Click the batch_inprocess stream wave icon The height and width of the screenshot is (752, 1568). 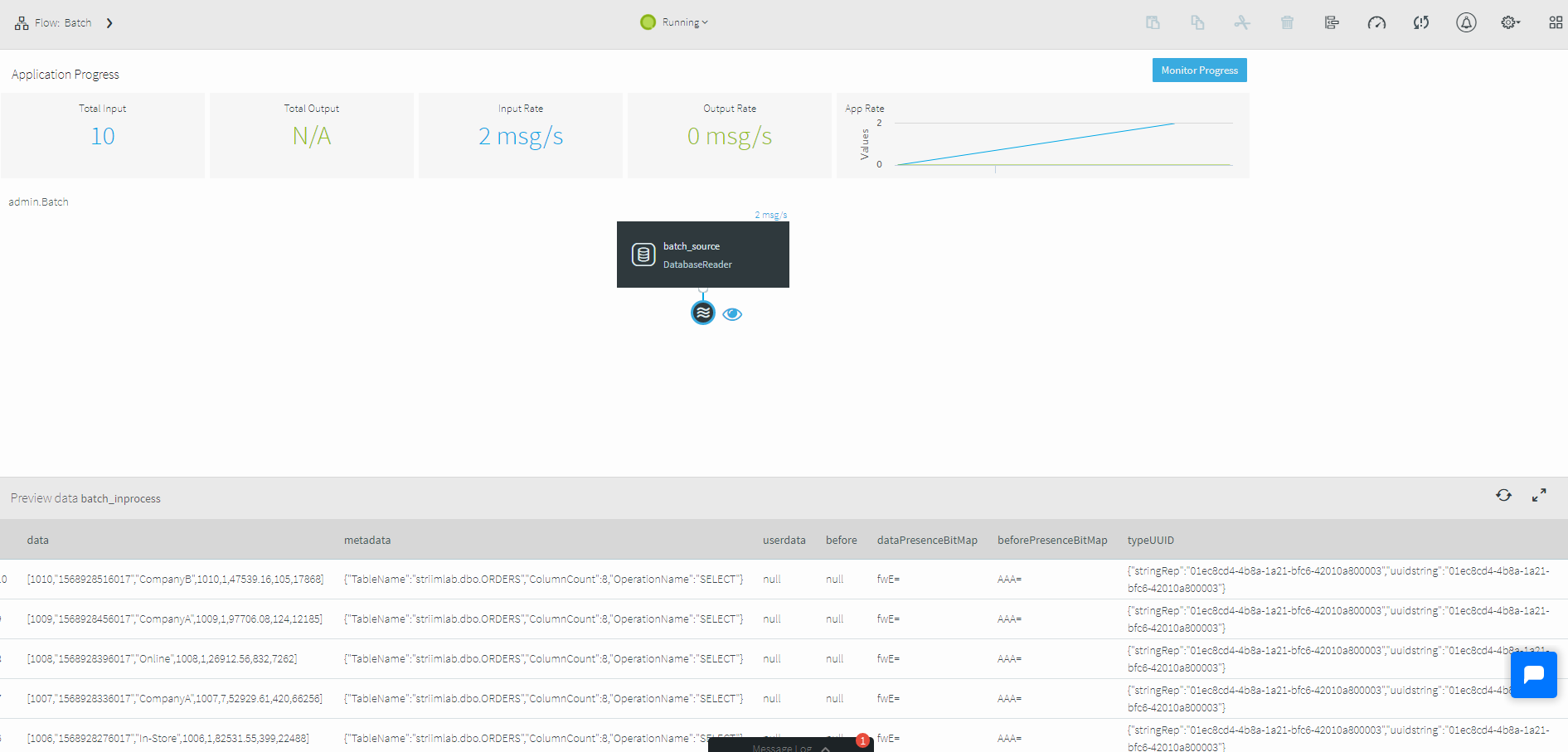click(x=703, y=313)
